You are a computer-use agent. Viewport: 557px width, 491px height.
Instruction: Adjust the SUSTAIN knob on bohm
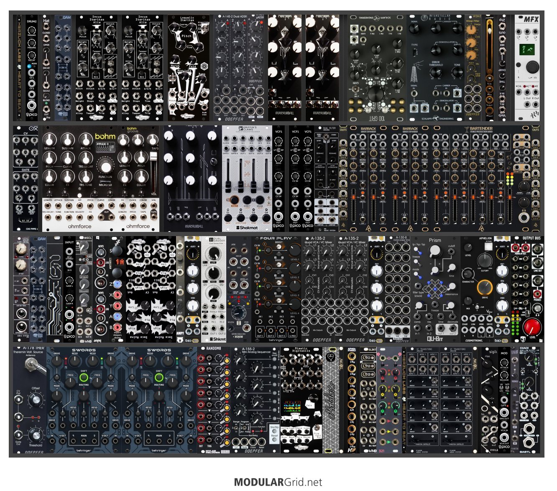pyautogui.click(x=68, y=140)
